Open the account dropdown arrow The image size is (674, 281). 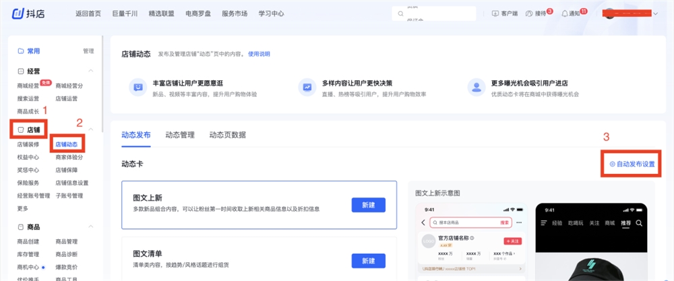coord(655,13)
